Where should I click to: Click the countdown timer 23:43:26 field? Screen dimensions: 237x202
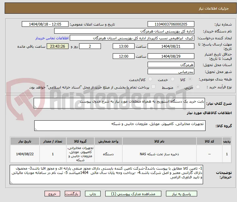[58, 46]
